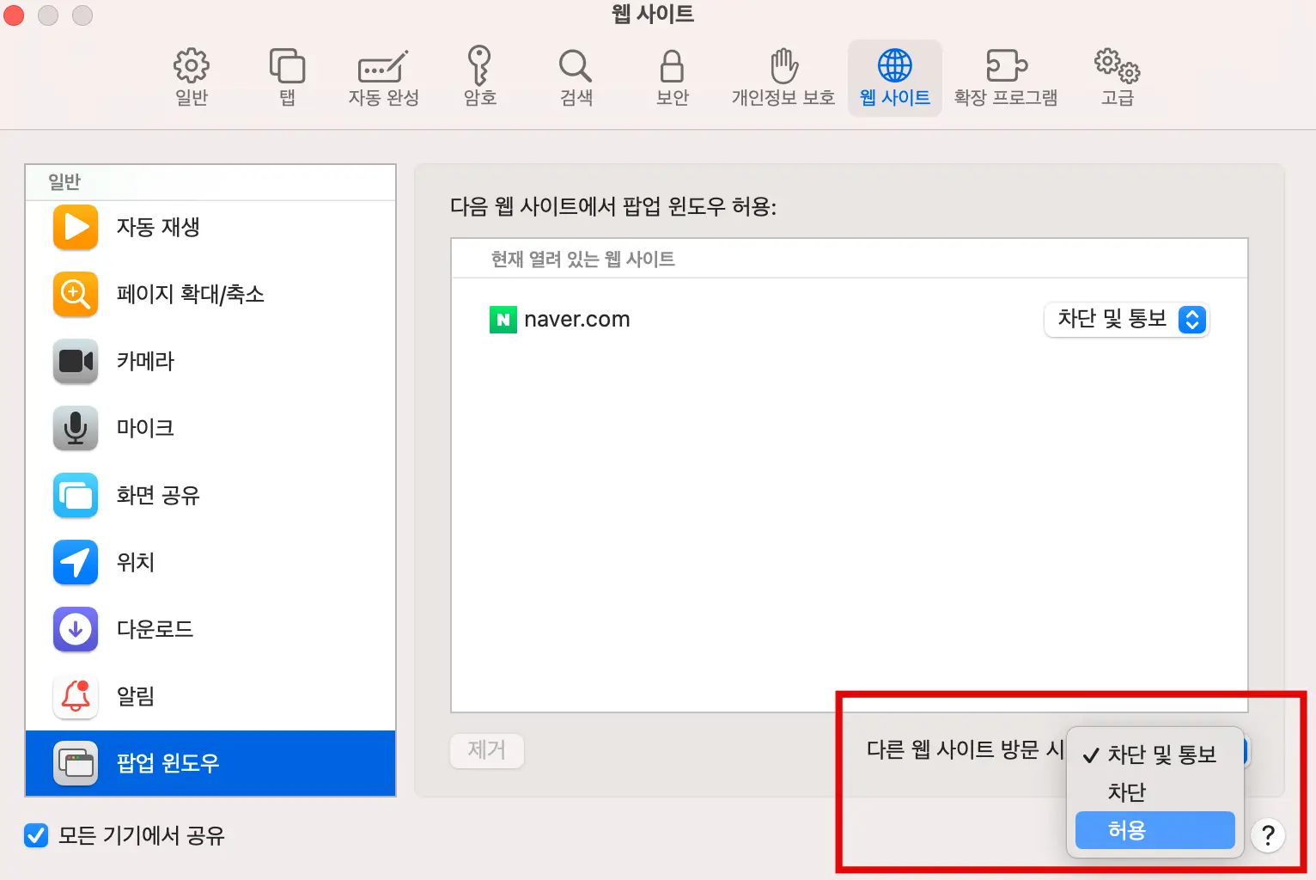This screenshot has width=1316, height=880.
Task: Open the 고급 preferences tab
Action: point(1116,76)
